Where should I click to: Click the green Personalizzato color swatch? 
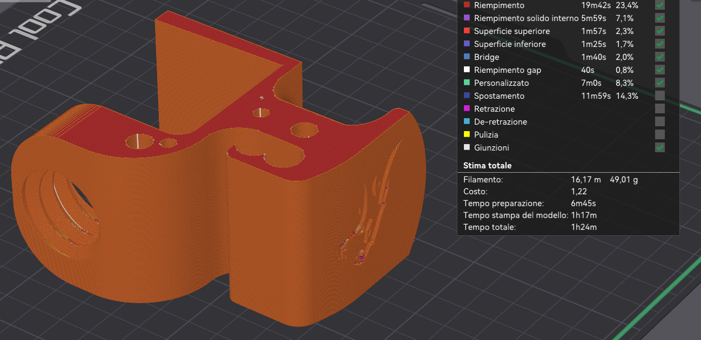pos(467,83)
